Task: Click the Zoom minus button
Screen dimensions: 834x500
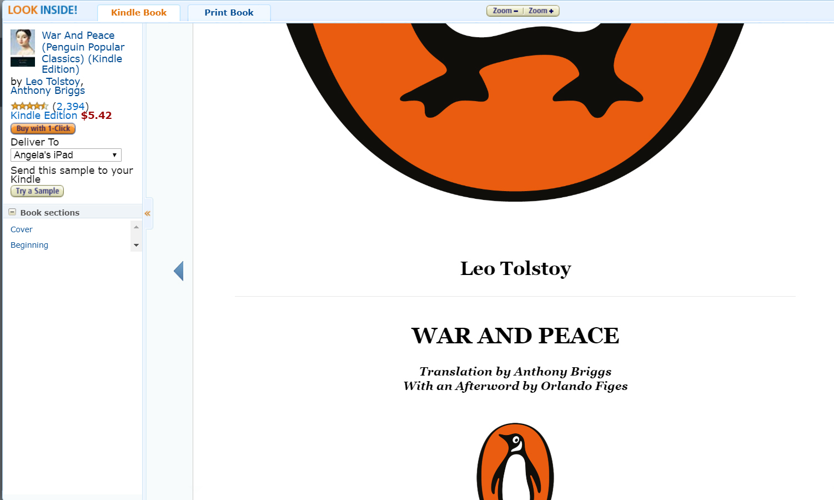Action: 505,11
